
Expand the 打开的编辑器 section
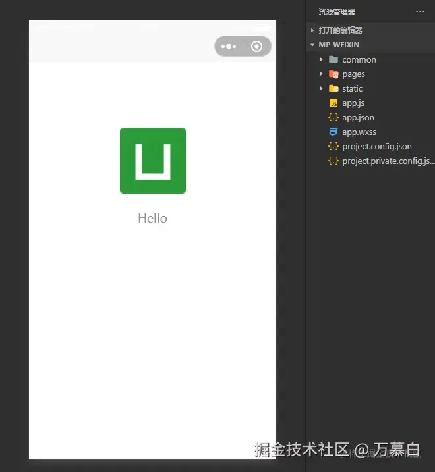(x=312, y=30)
